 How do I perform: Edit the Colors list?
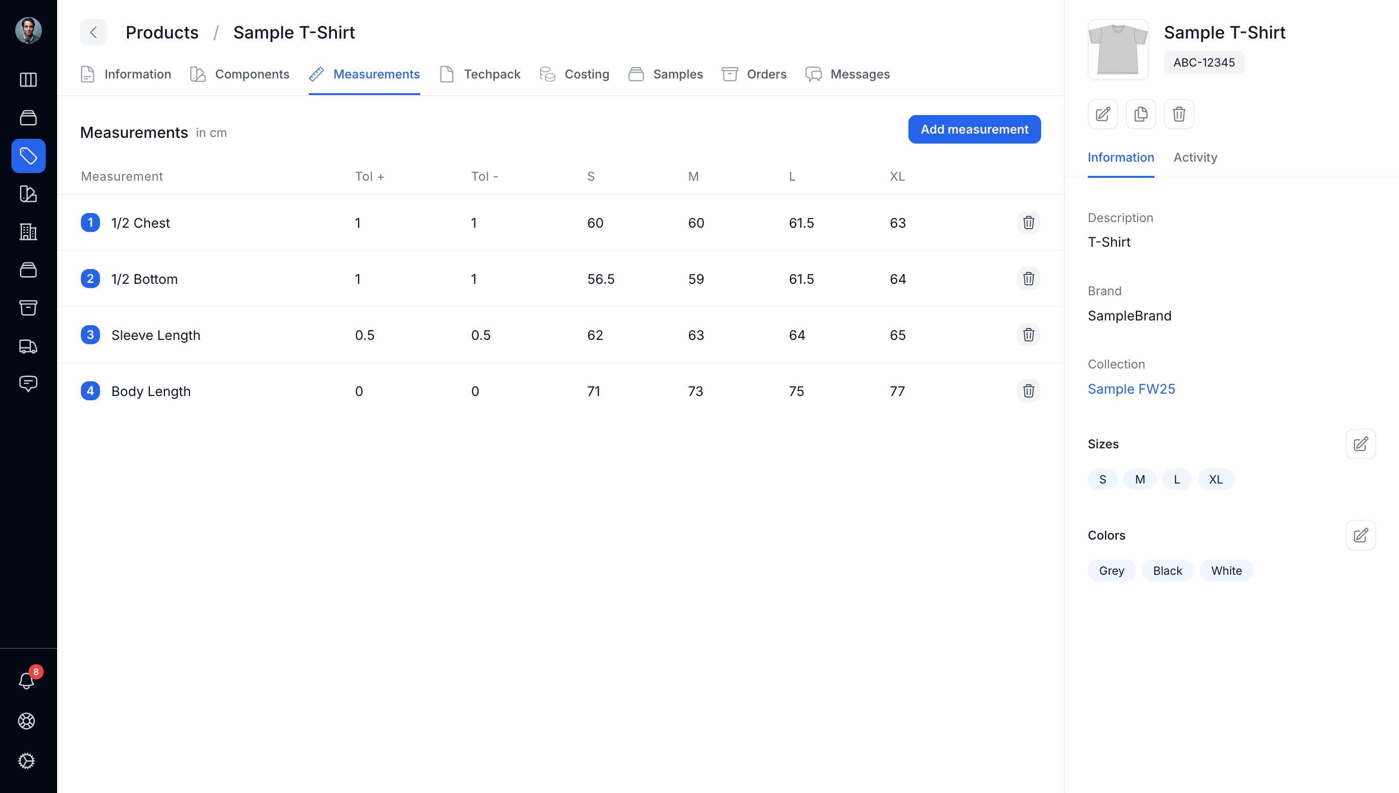tap(1360, 535)
